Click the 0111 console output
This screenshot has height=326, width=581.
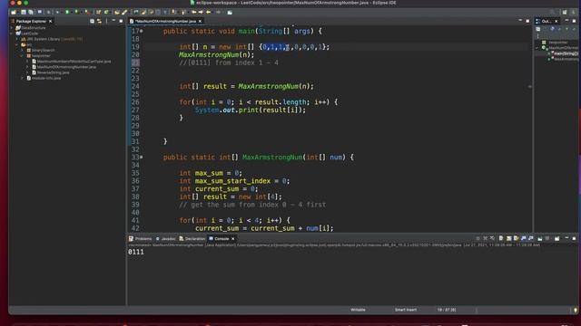(x=136, y=252)
